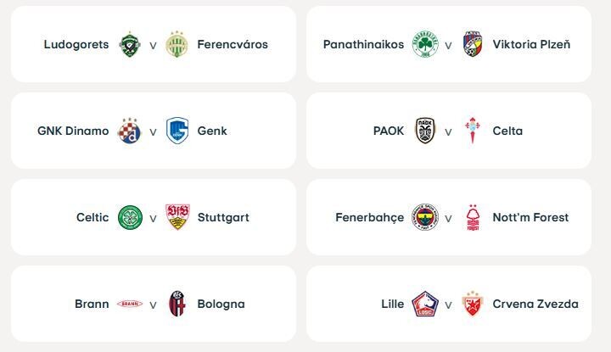Click the Bologna team name
Screen dimensions: 611x352
(221, 305)
